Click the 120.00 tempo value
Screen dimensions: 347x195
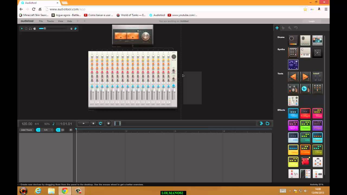27,124
